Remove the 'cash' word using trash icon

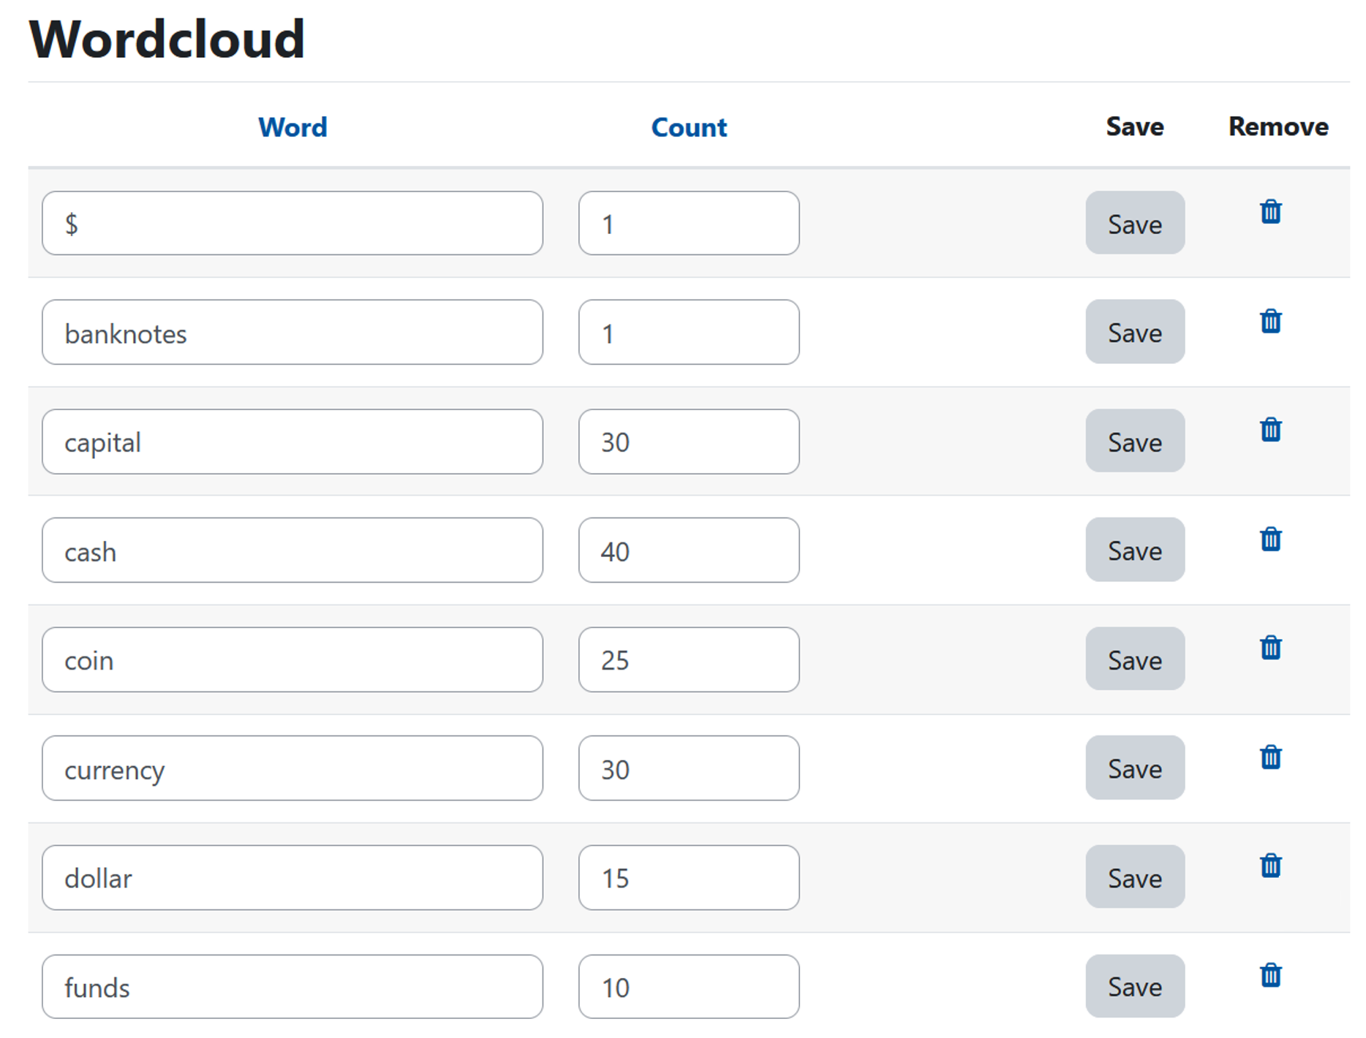pyautogui.click(x=1270, y=539)
